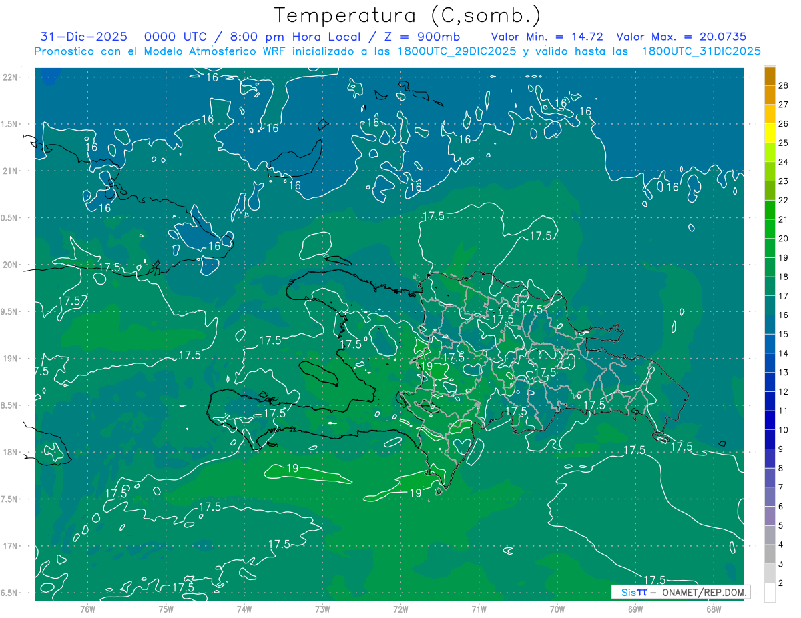The image size is (801, 618).
Task: Click the longitude axis label '72W'
Action: pos(400,609)
